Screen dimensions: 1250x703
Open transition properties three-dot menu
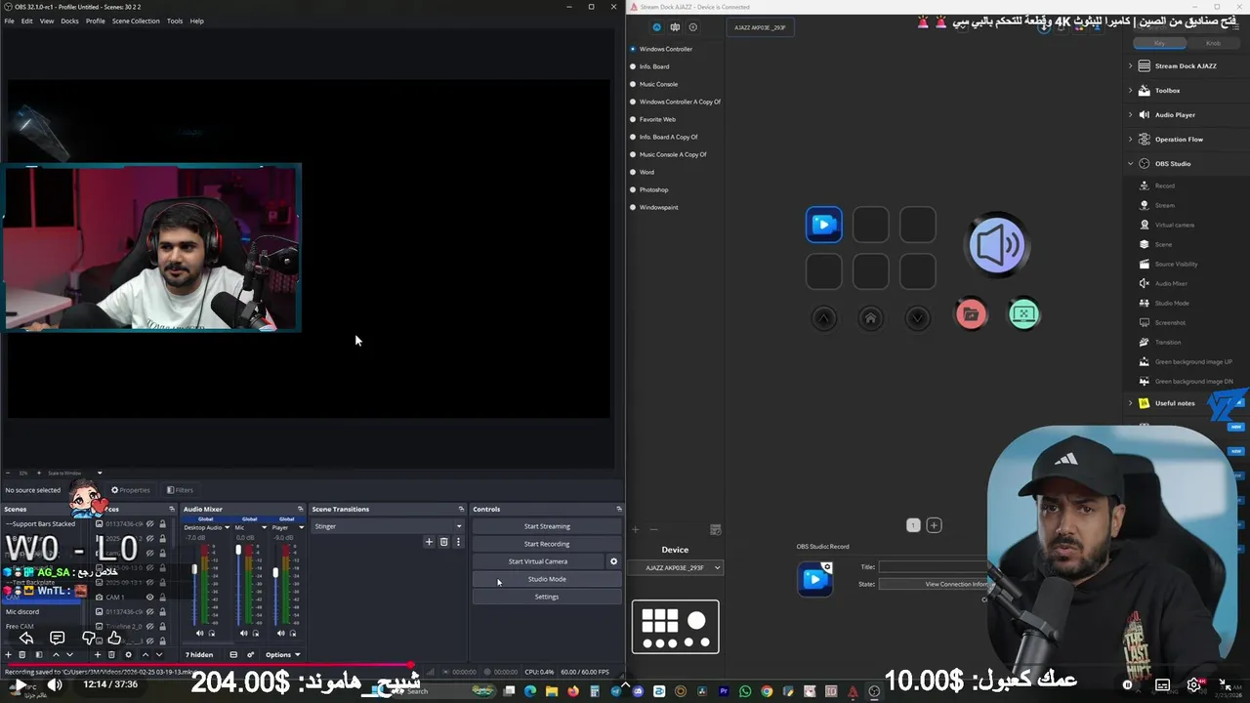458,542
